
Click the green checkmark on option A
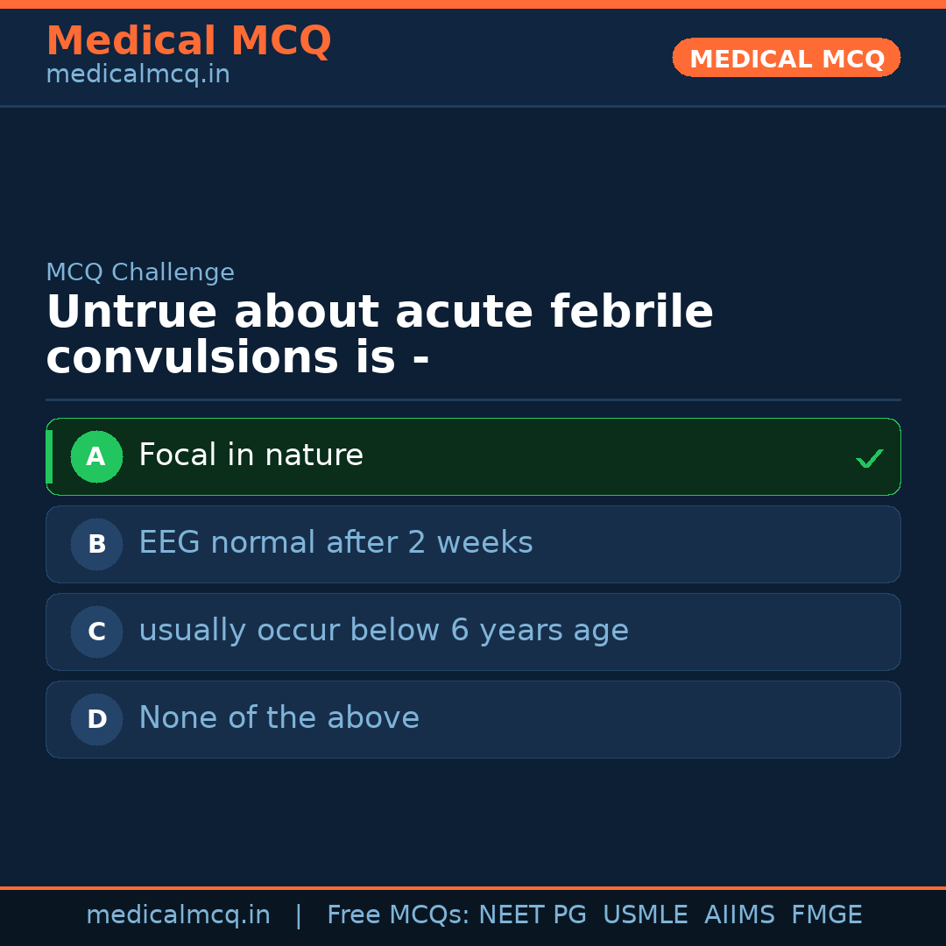tap(869, 458)
